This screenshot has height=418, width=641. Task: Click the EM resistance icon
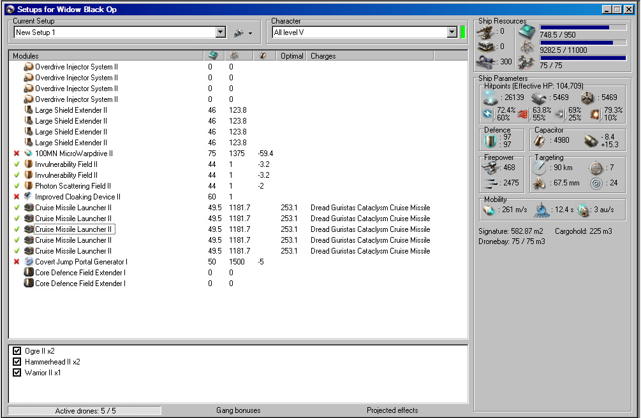point(488,114)
